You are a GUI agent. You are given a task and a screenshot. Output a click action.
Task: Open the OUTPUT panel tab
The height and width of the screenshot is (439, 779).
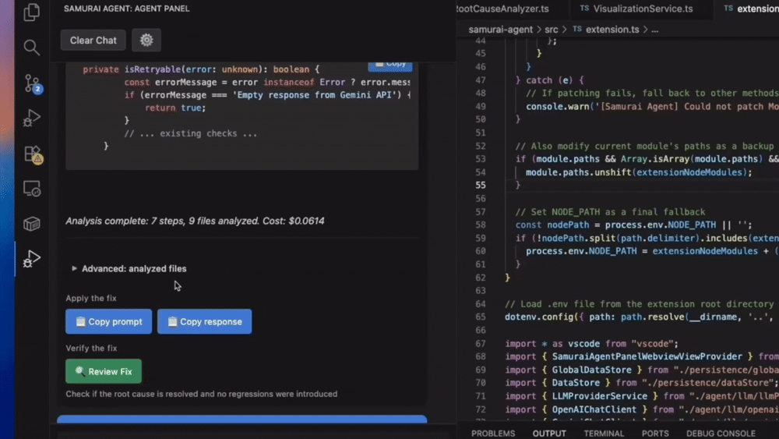click(549, 433)
